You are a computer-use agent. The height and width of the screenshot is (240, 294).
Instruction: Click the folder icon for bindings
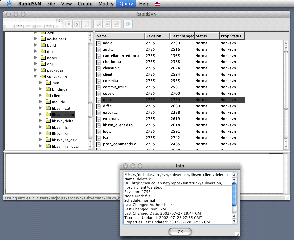coord(48,89)
